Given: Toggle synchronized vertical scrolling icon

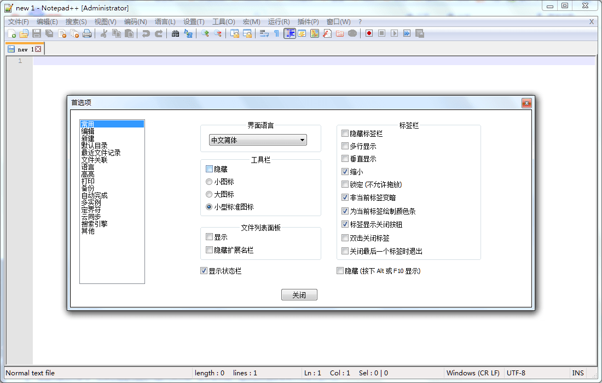Looking at the screenshot, I should click(234, 34).
